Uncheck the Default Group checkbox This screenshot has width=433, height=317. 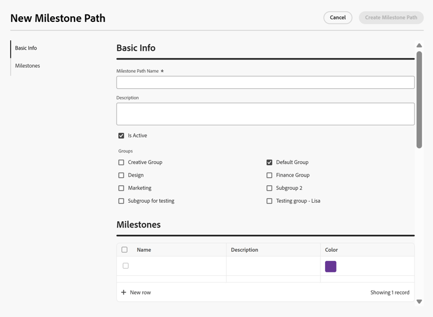point(269,162)
